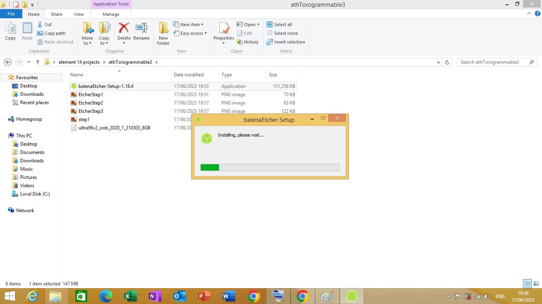Refresh the athTorogrammable3 folder view
Viewport: 542px width, 304px height.
447,62
